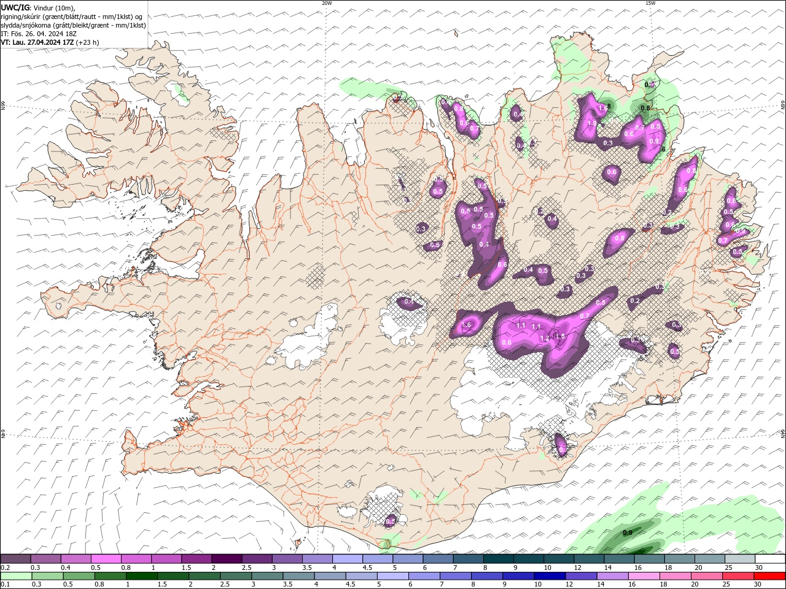
Task: Select the legend line starting 'rigning/skúrir'
Action: [72, 17]
